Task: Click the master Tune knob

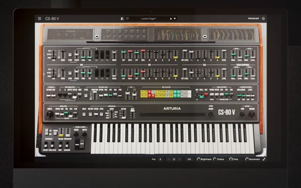Action: pyautogui.click(x=242, y=114)
